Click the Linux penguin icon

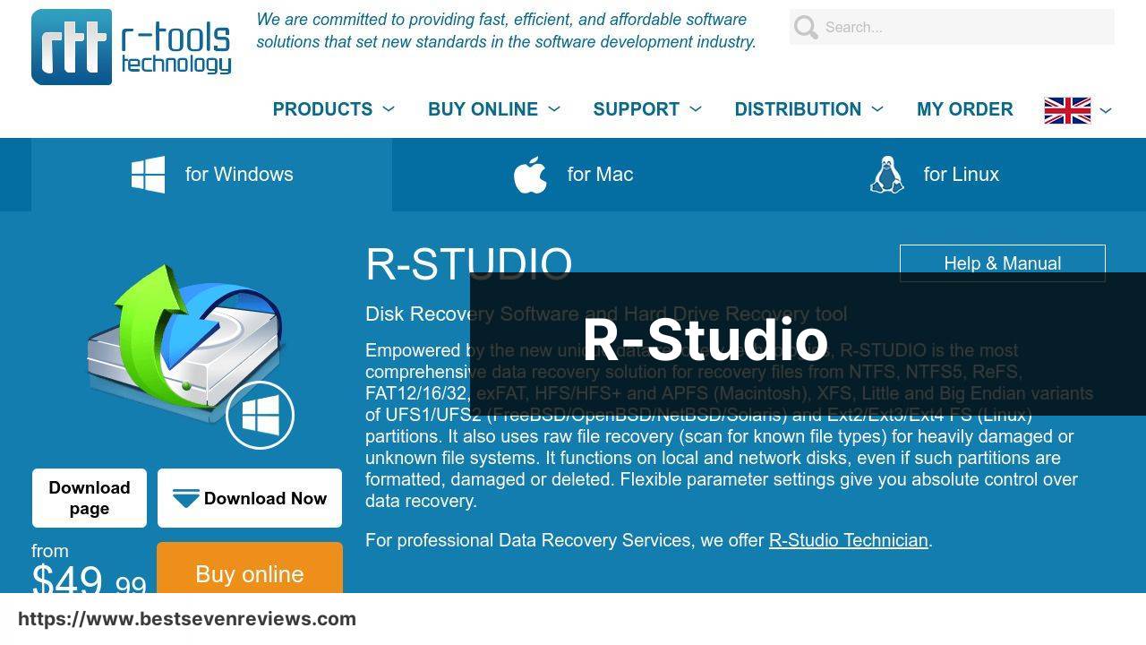pyautogui.click(x=886, y=175)
